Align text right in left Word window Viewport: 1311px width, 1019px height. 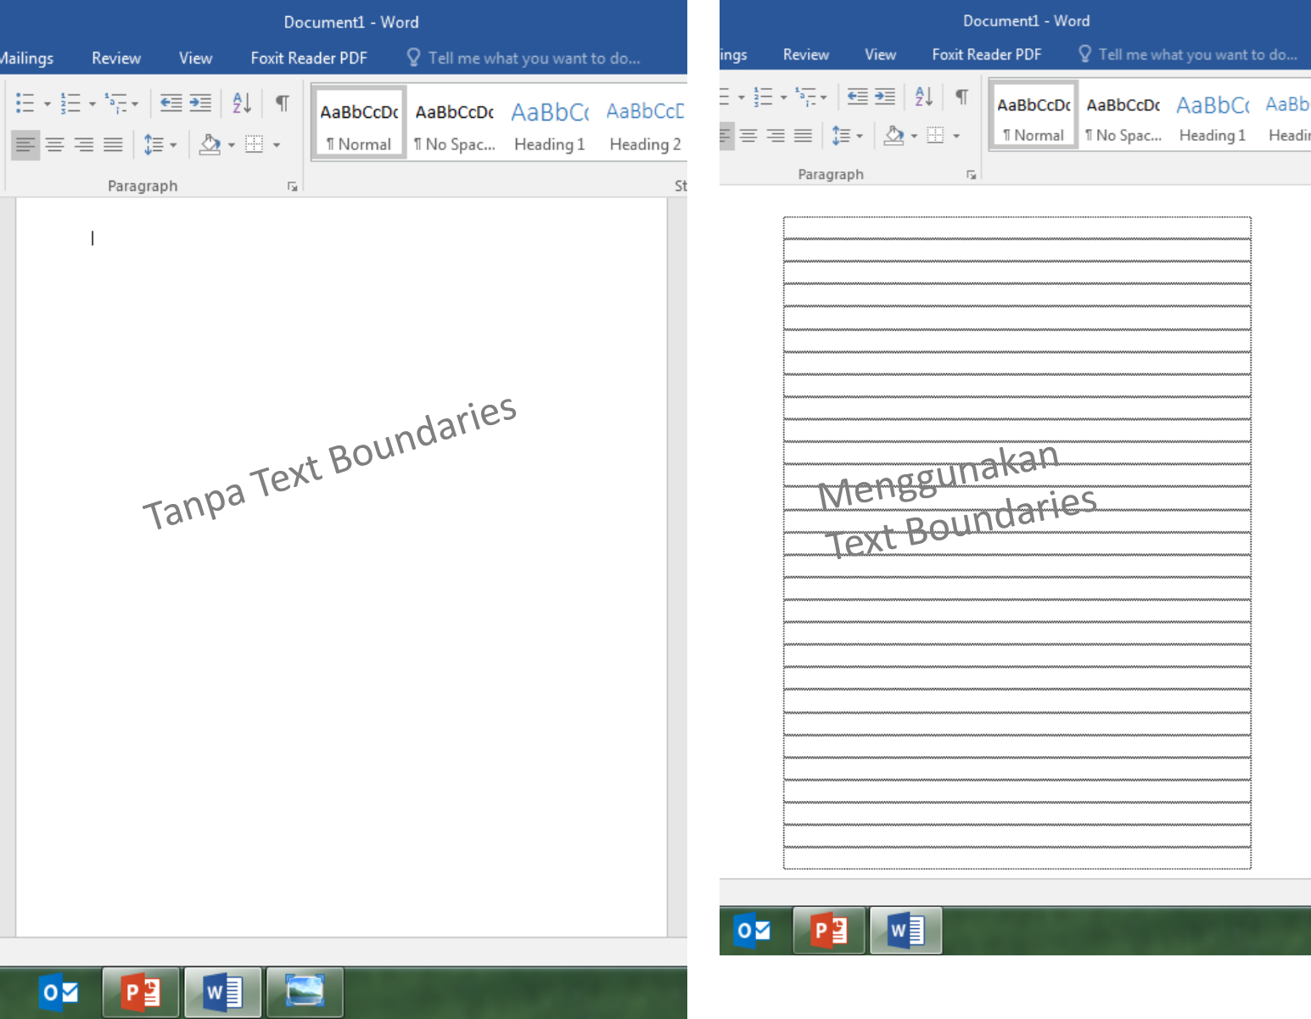83,145
